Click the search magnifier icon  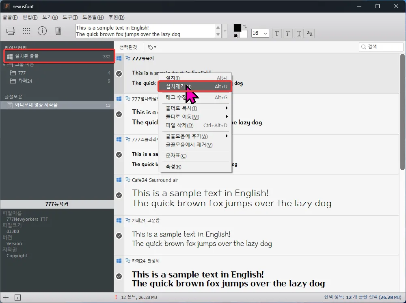pyautogui.click(x=364, y=47)
